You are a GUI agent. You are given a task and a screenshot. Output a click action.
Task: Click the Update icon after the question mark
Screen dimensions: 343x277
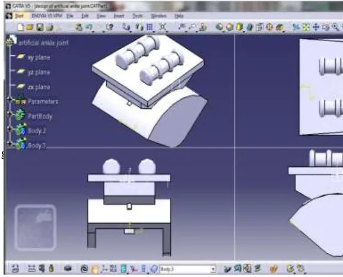coord(126,27)
